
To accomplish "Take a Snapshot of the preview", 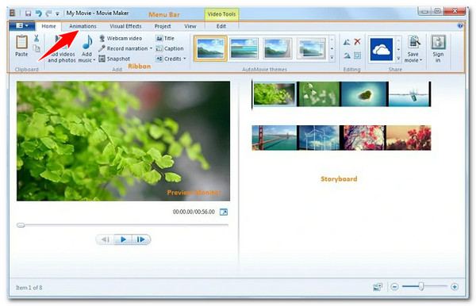I will coord(114,59).
